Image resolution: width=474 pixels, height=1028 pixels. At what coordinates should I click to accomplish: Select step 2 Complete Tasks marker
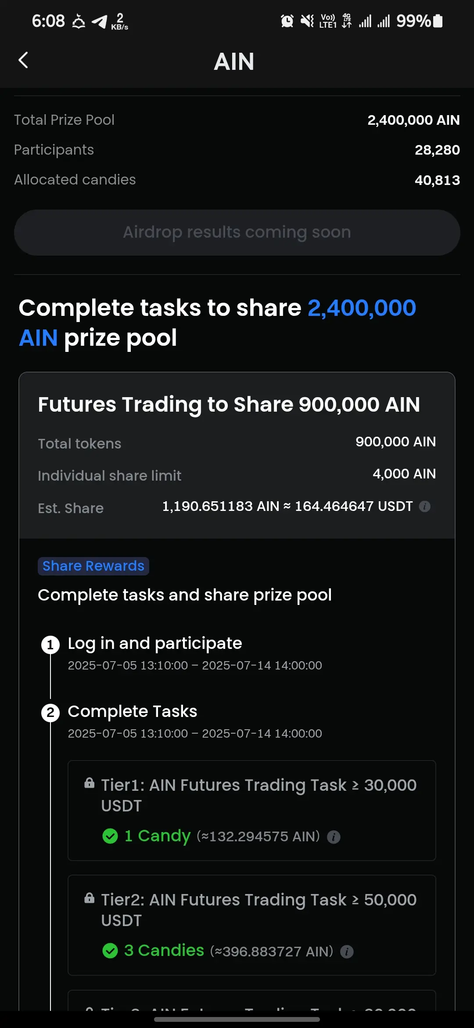50,713
